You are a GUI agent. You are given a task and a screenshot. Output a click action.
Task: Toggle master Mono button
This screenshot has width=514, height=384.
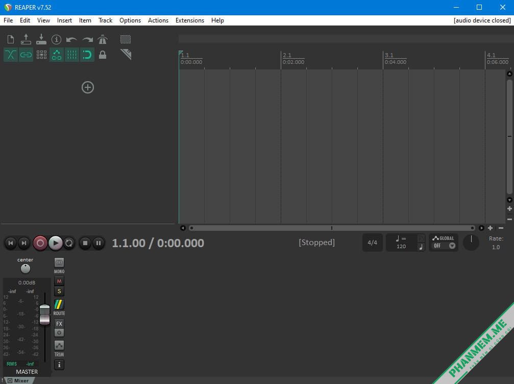[x=59, y=262]
